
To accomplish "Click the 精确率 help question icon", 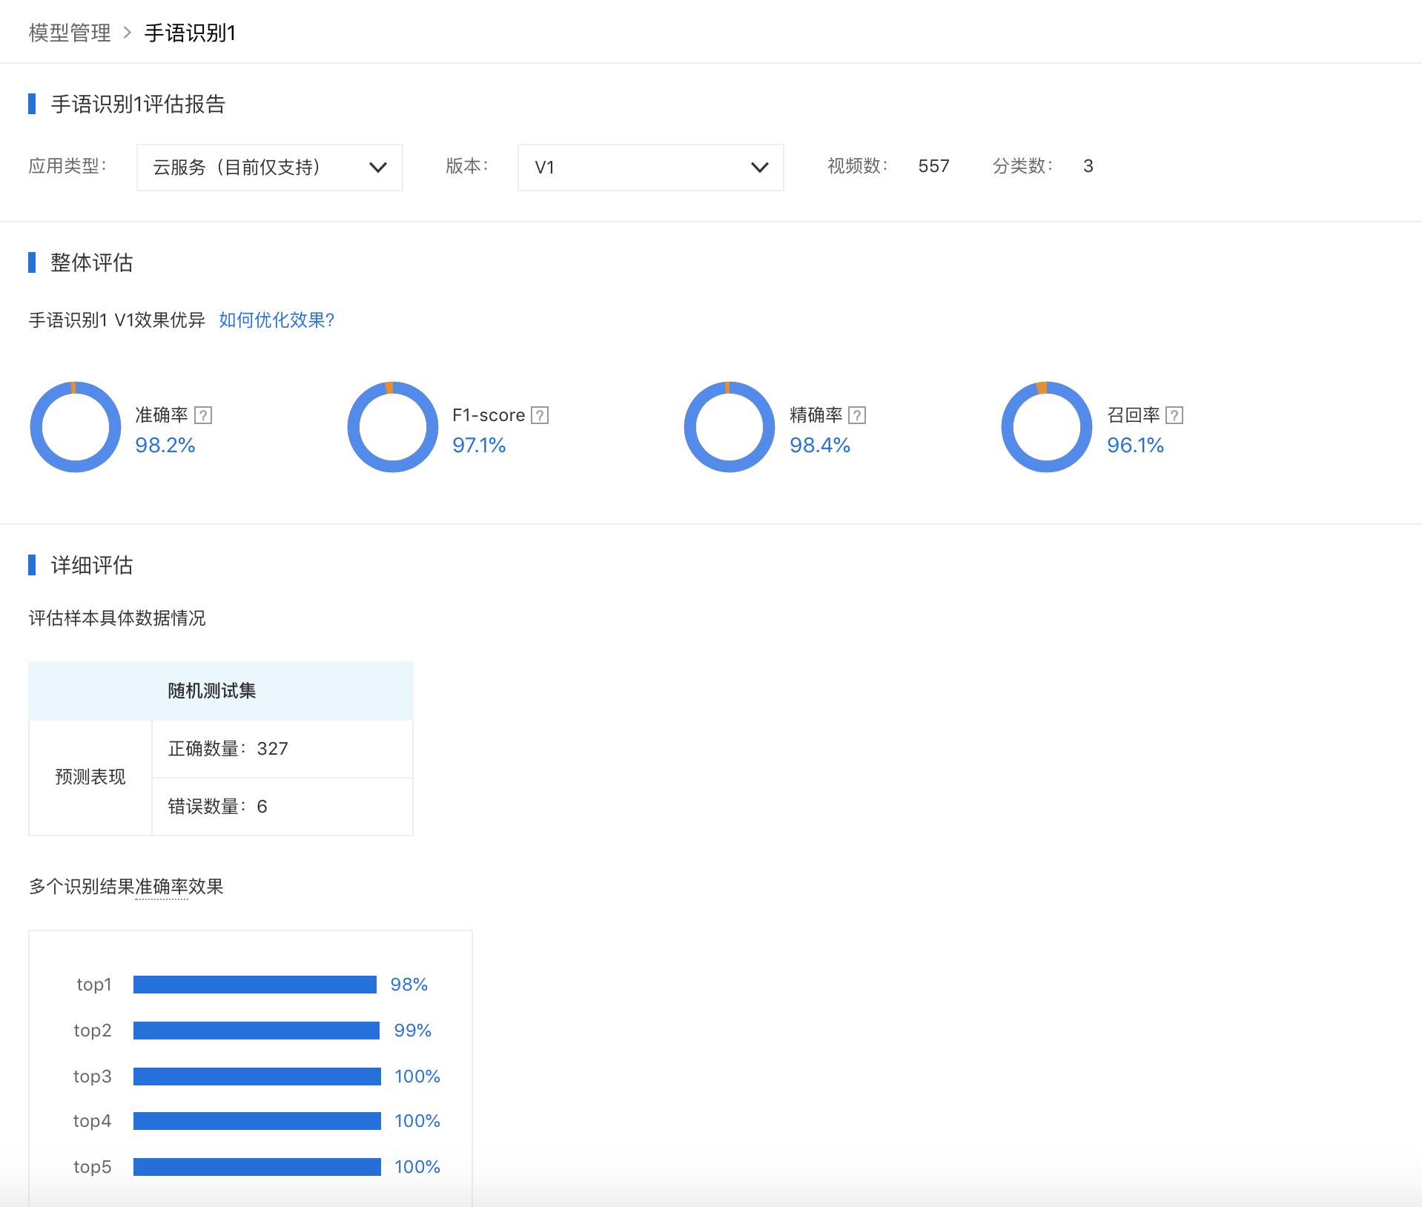I will pos(857,415).
